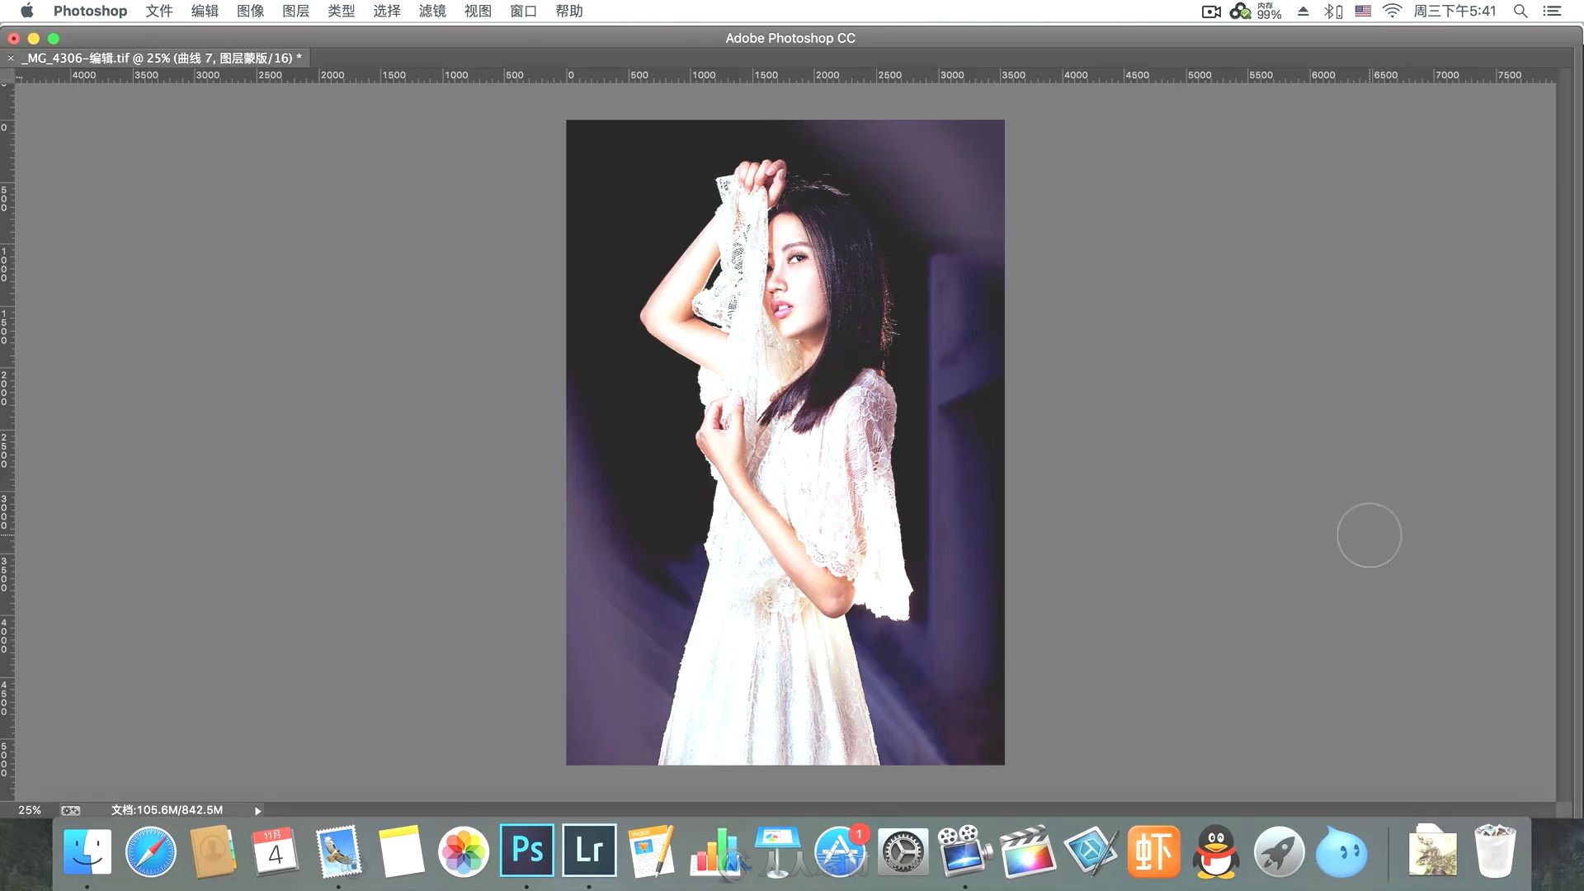The image size is (1584, 891).
Task: Open the 文件 (File) menu
Action: [x=159, y=11]
